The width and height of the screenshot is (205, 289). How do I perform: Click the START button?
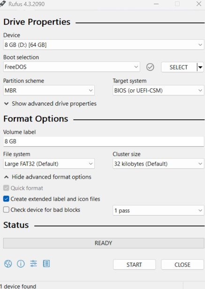tap(134, 265)
